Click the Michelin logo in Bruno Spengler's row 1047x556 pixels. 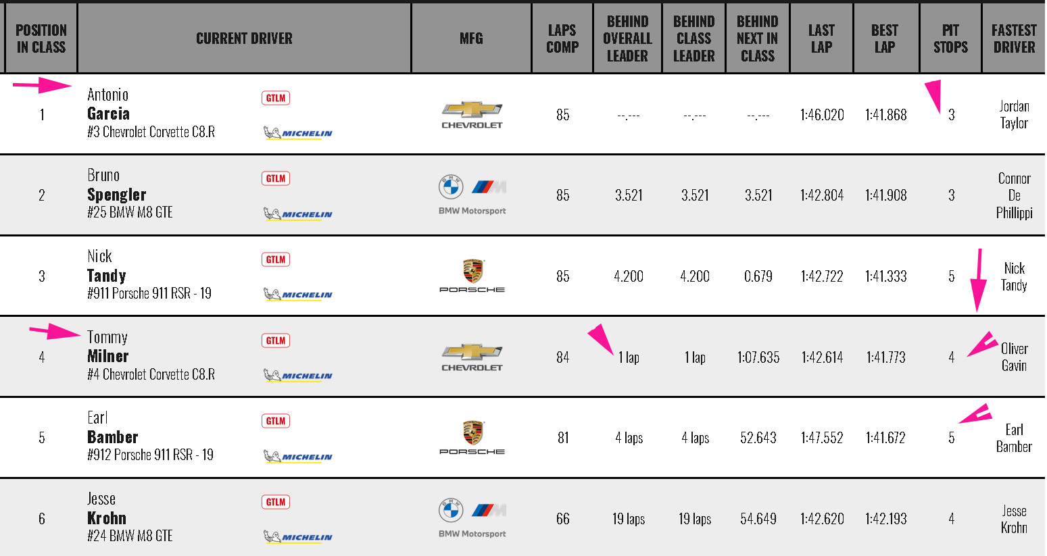coord(298,214)
